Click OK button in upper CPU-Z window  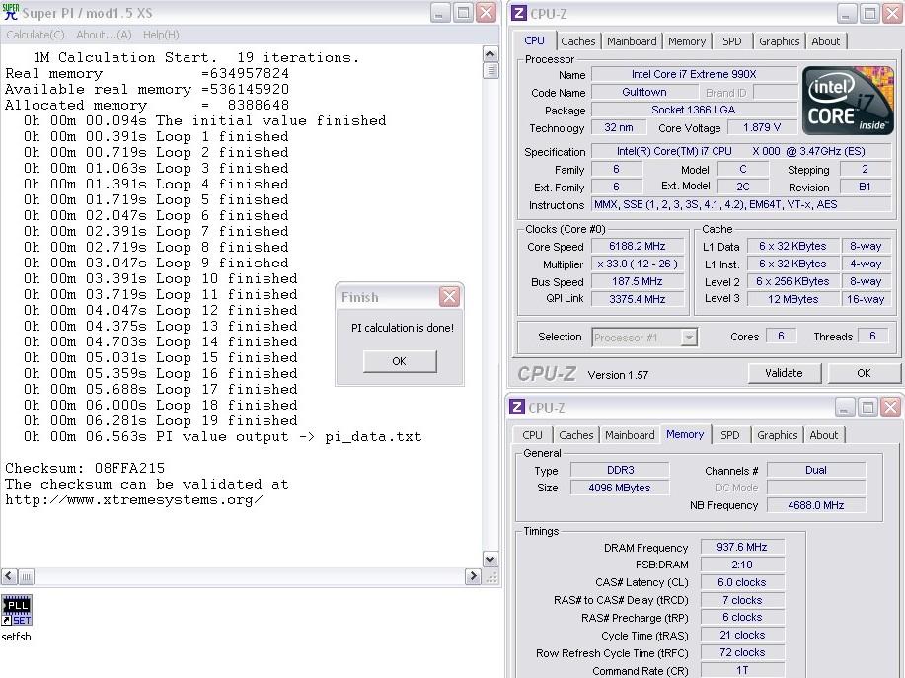pyautogui.click(x=864, y=373)
